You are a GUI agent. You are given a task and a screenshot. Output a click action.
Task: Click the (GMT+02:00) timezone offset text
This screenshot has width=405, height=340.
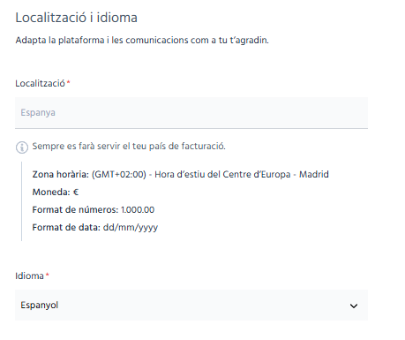pos(119,175)
